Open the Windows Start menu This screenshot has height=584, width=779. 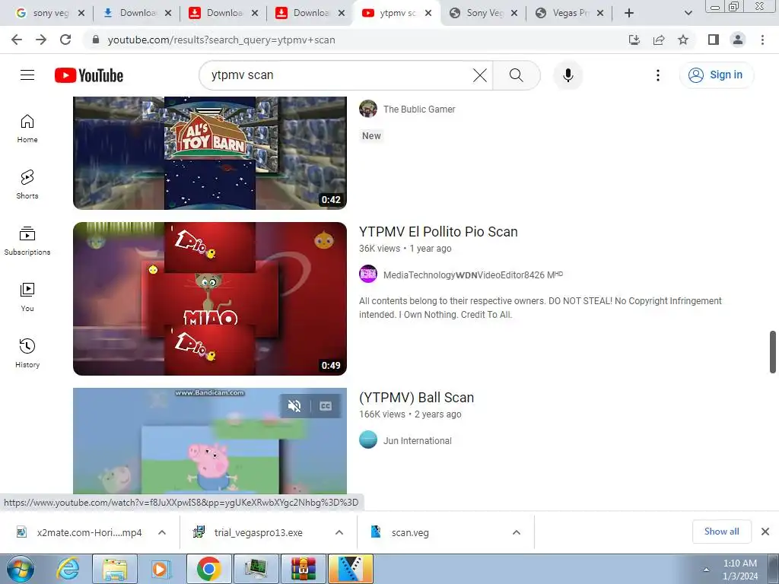pos(20,569)
